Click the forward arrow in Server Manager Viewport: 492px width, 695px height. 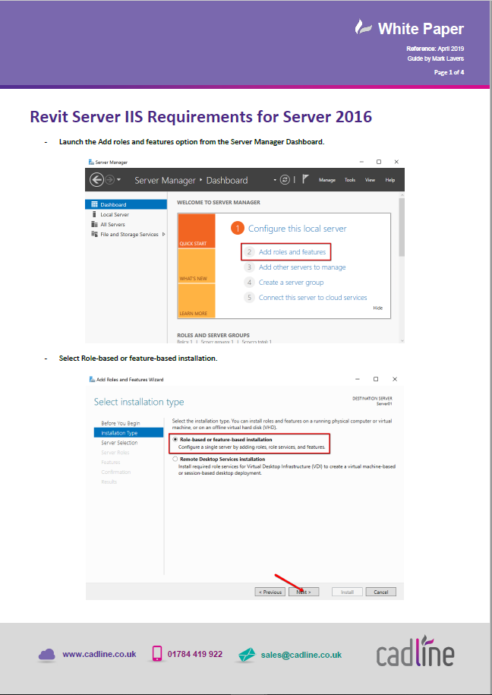[109, 180]
